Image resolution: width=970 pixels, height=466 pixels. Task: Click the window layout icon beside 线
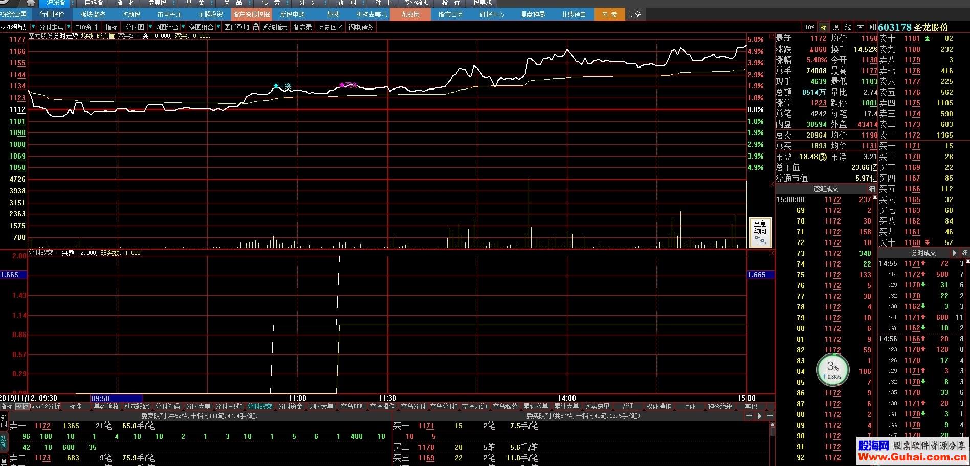(861, 27)
